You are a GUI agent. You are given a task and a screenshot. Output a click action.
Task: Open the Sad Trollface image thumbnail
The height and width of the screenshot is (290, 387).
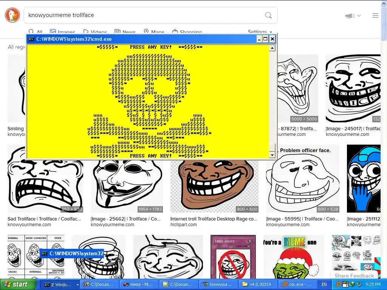click(45, 185)
